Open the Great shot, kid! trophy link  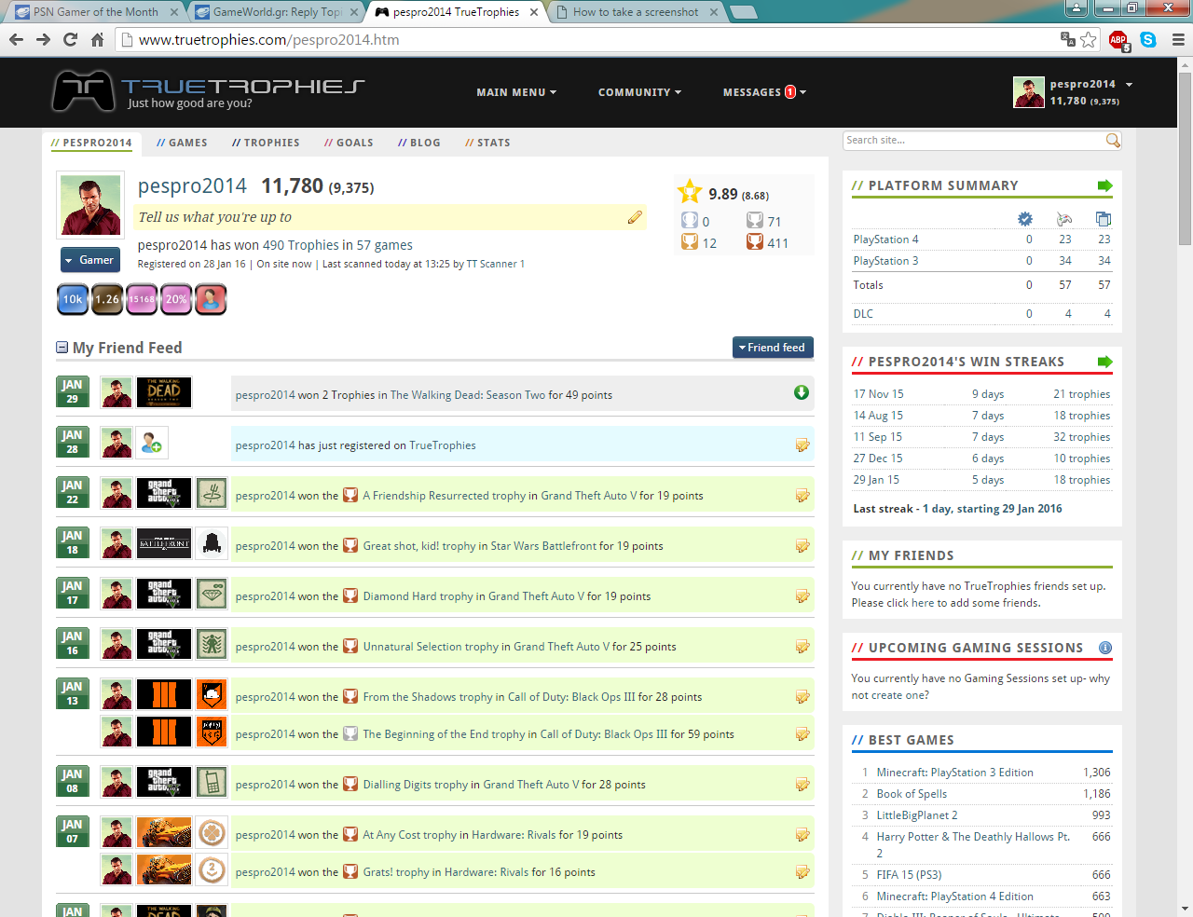pos(419,546)
